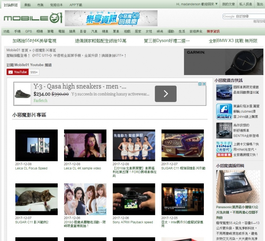
Task: Open the madanderson user dropdown arrow
Action: point(216,4)
